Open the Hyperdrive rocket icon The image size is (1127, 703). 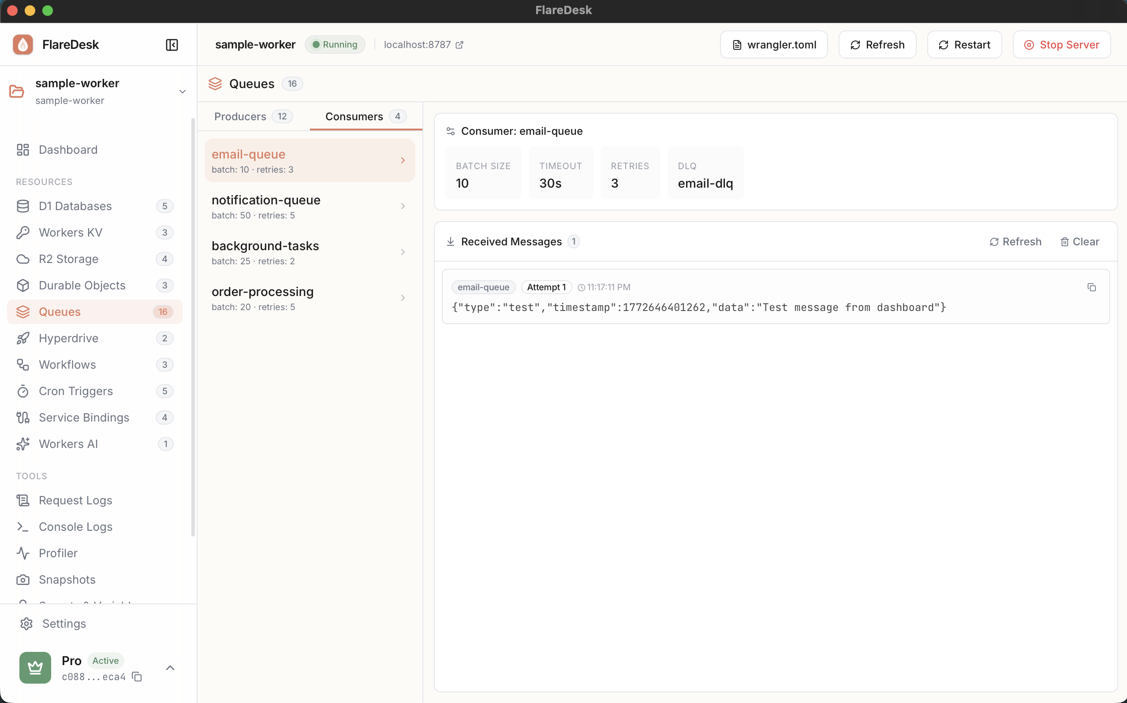point(23,338)
